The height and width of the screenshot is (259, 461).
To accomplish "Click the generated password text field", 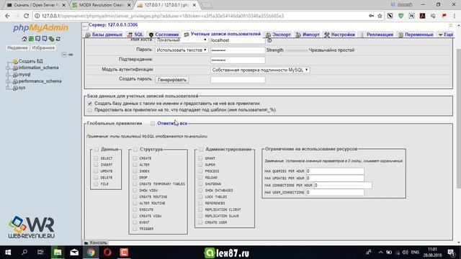I will tap(238, 80).
